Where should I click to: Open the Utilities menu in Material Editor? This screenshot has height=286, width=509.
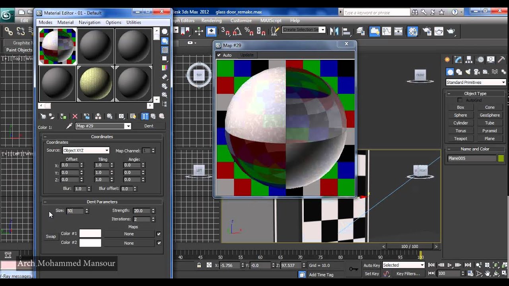coord(134,22)
